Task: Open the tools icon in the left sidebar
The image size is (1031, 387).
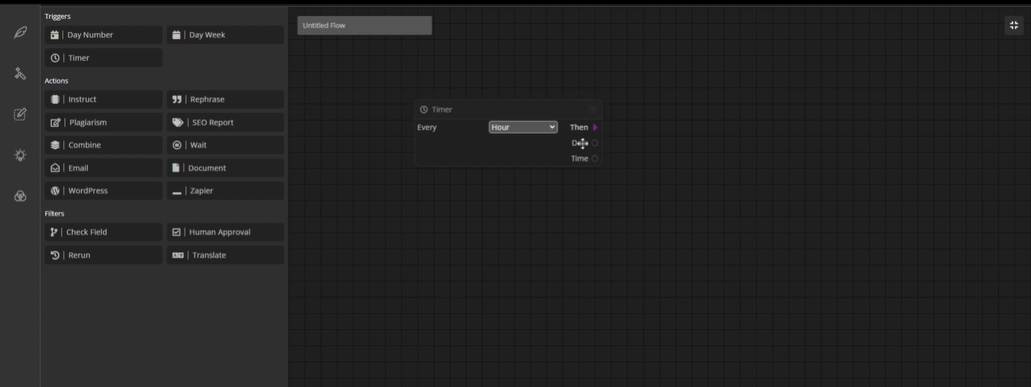Action: pos(20,73)
